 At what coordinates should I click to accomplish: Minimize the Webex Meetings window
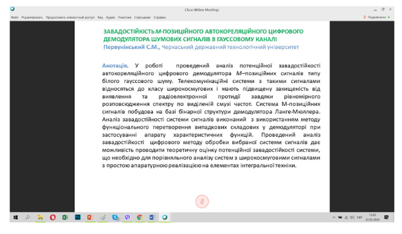coord(376,10)
